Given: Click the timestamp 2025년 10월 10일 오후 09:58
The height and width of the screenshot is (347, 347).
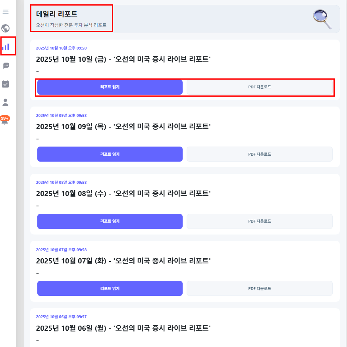Looking at the screenshot, I should point(61,48).
